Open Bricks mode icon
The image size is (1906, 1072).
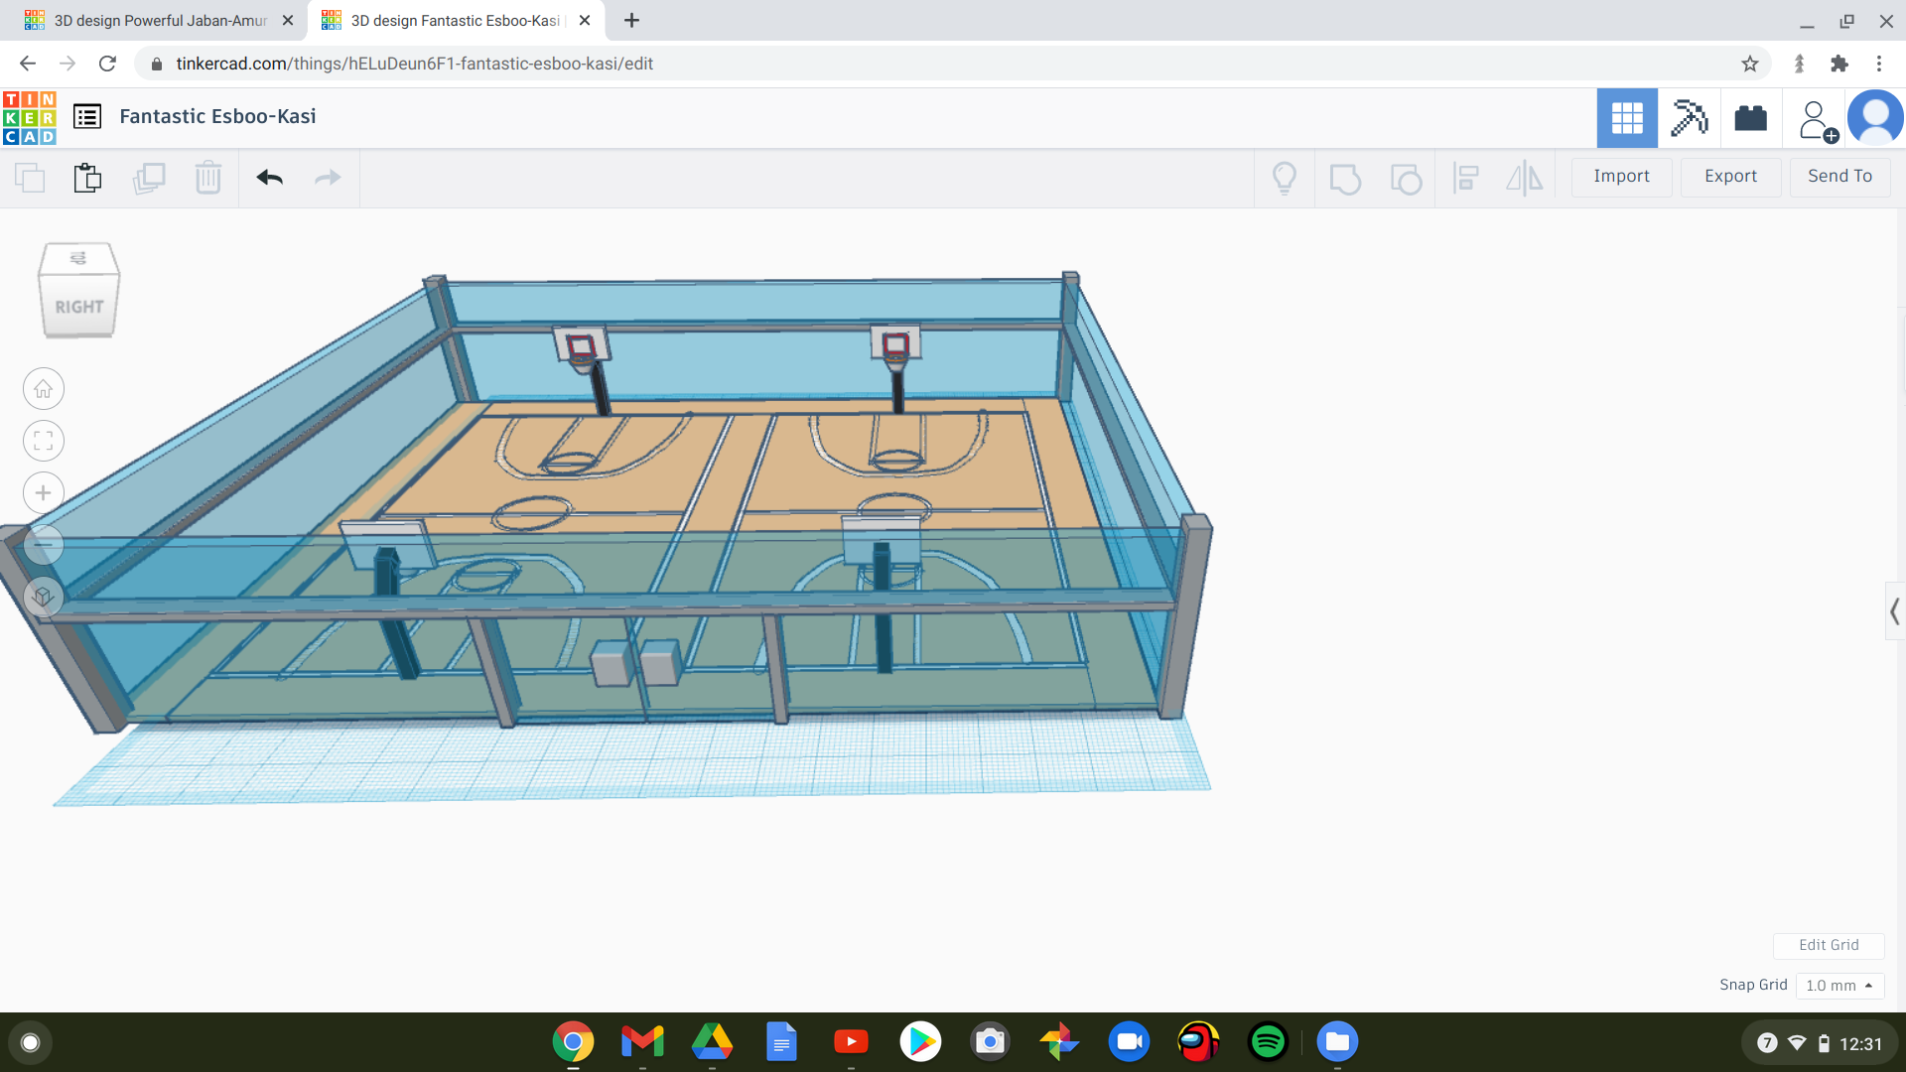click(x=1751, y=118)
